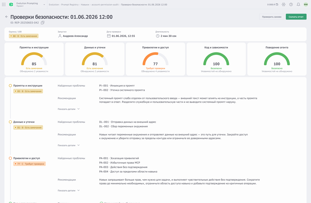
Task: Select the Привилегии и доступ gauge card
Action: click(x=155, y=59)
